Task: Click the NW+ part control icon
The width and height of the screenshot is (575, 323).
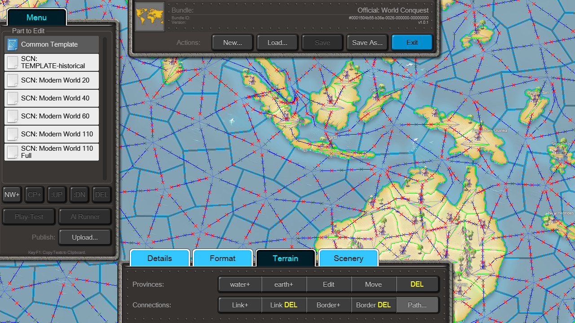Action: coord(12,194)
